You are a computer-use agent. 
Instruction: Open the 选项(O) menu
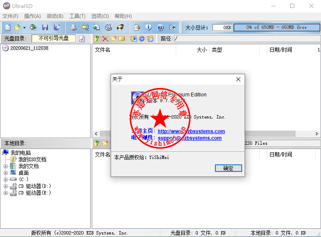click(100, 16)
